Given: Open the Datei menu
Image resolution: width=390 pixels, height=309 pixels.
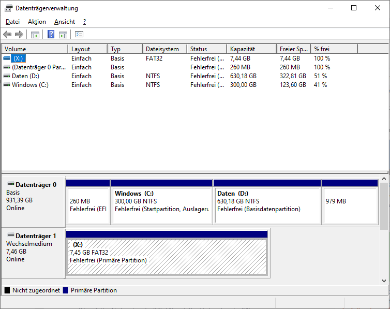Looking at the screenshot, I should click(12, 22).
